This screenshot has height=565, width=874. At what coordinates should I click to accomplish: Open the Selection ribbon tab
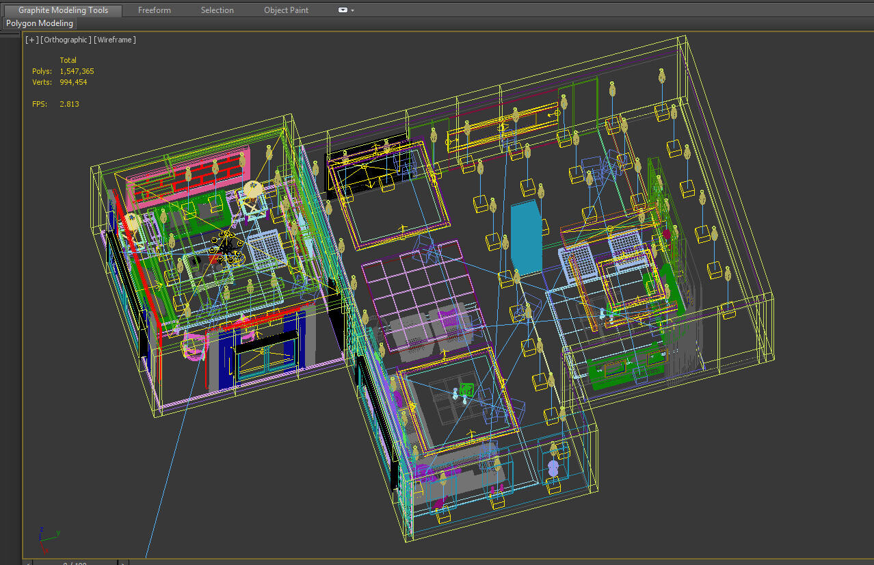pos(217,10)
